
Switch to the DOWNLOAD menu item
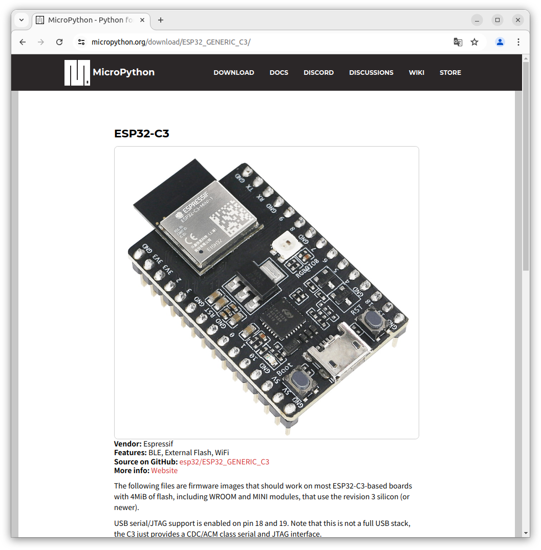tap(233, 72)
